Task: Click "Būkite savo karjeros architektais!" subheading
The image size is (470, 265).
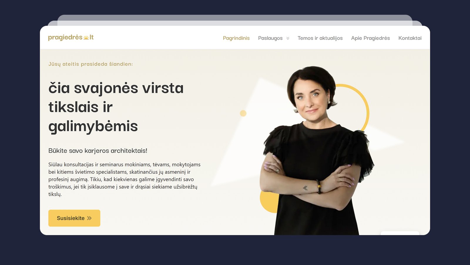Action: point(98,151)
